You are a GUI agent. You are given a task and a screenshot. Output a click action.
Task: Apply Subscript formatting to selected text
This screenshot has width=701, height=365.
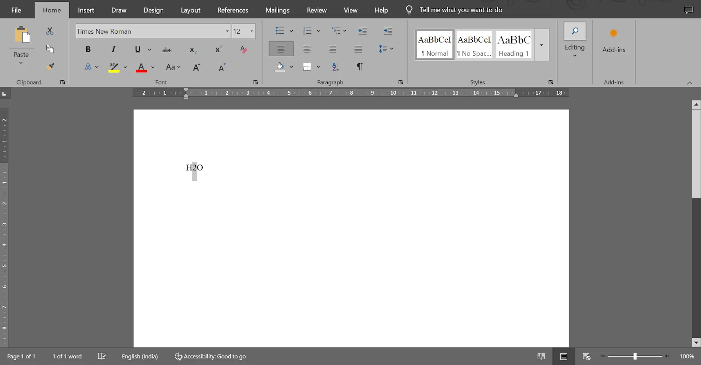click(193, 50)
